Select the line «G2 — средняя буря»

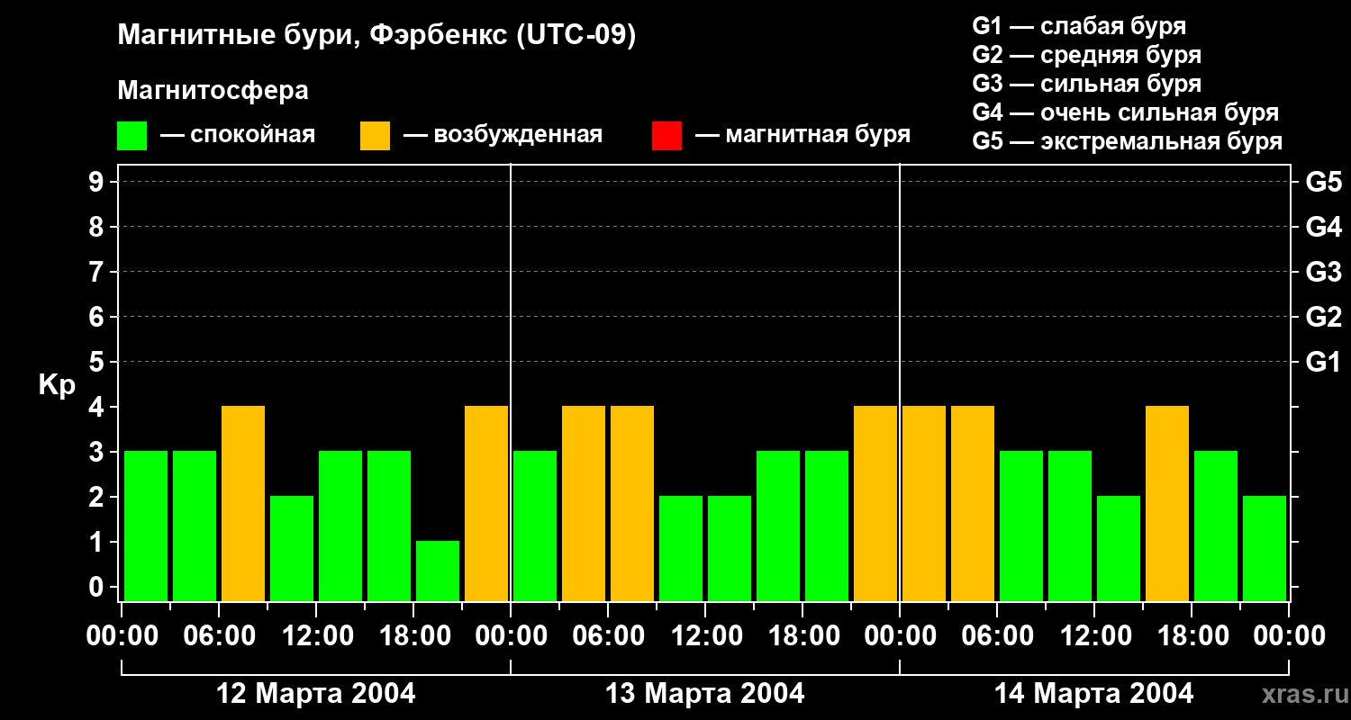tap(1087, 55)
